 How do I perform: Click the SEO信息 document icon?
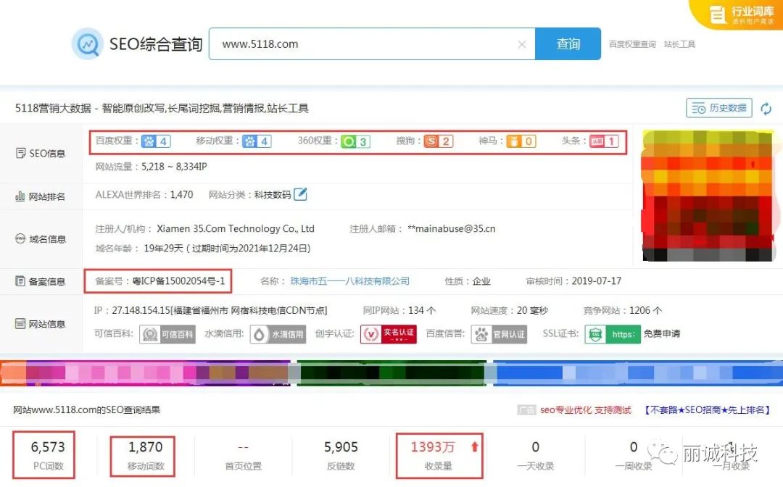coord(20,153)
